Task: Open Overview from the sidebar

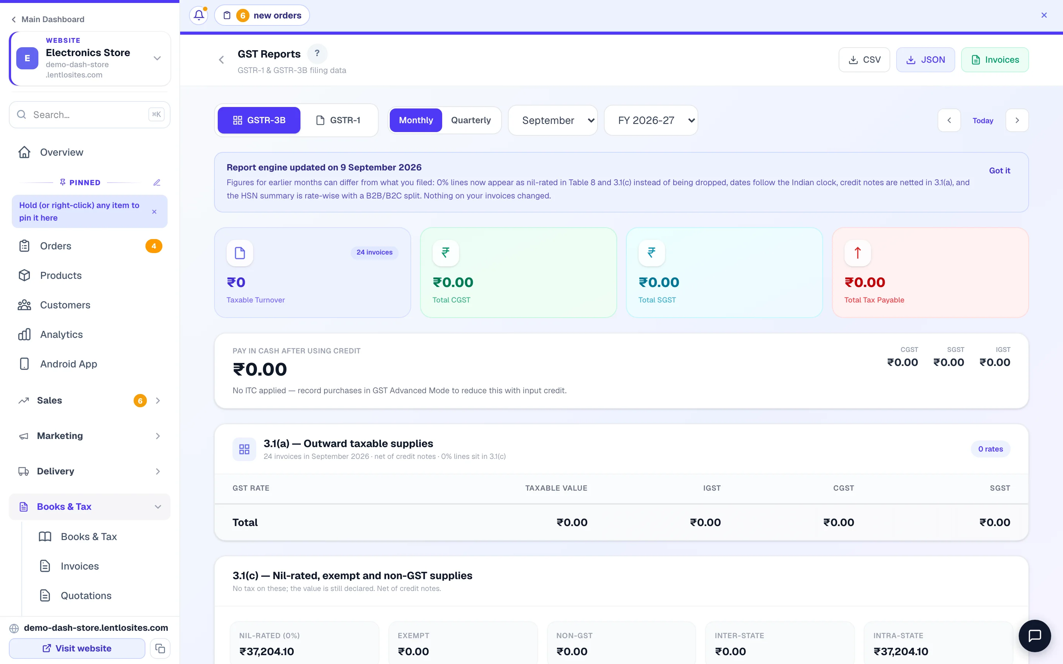Action: 90,152
